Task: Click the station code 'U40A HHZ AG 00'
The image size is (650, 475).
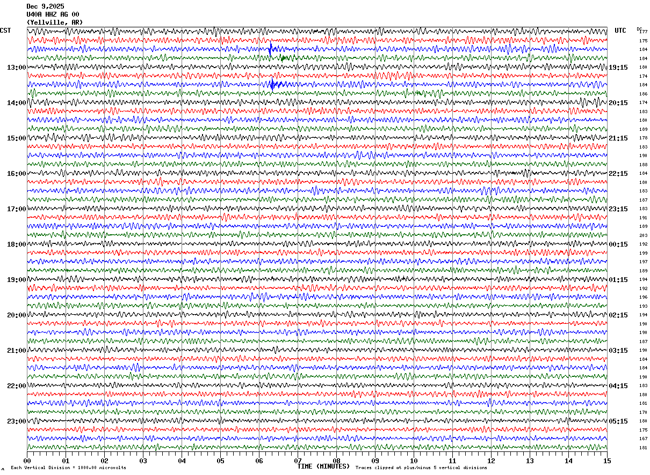Action: click(x=53, y=14)
